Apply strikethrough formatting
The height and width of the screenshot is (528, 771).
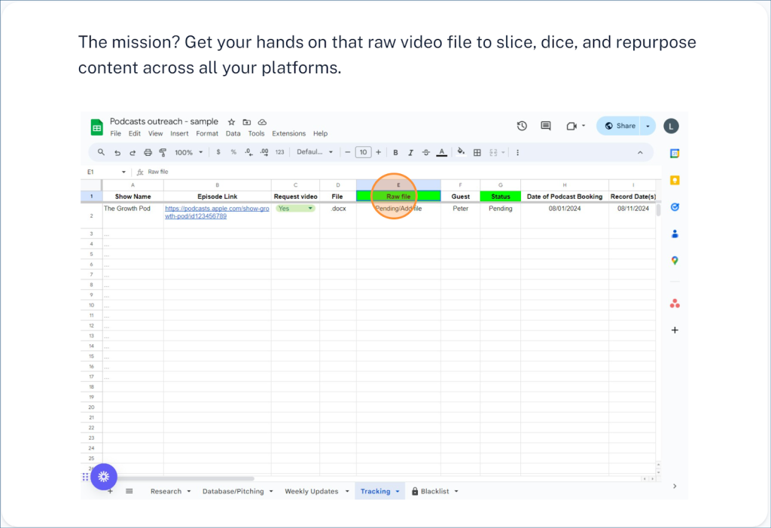[426, 153]
